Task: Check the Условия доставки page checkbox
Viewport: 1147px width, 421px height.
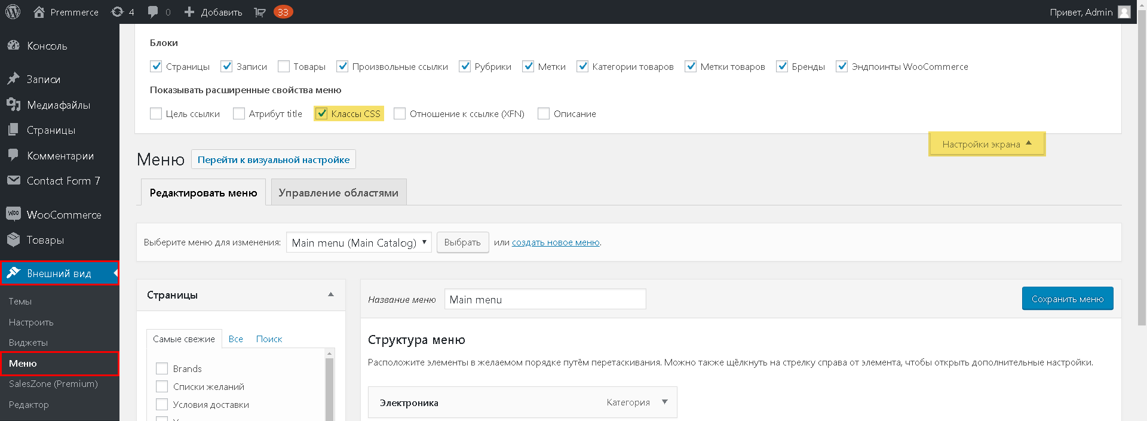Action: 162,404
